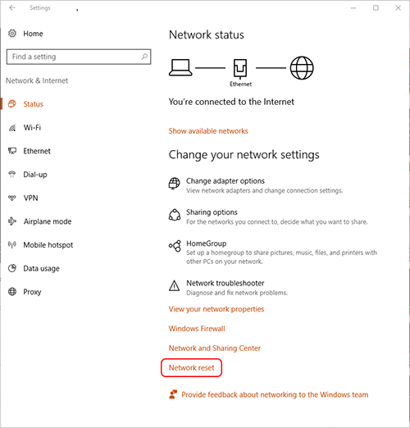
Task: Click the VPN icon in the sidebar
Action: [12, 198]
